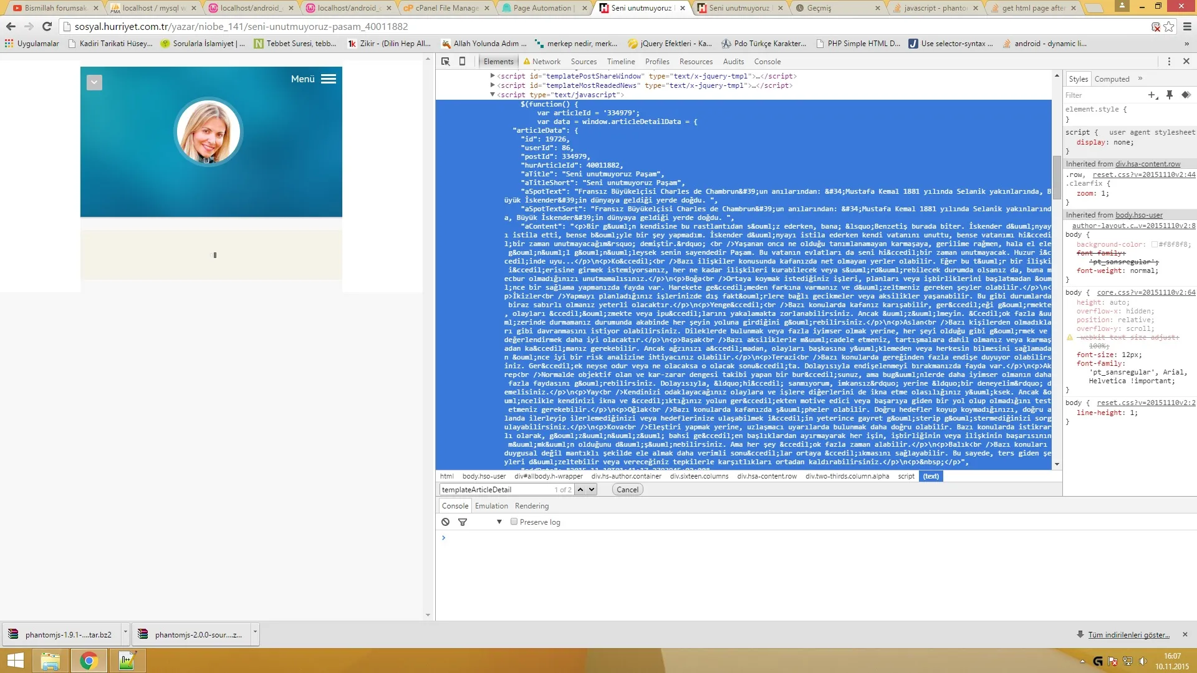The height and width of the screenshot is (673, 1197).
Task: Click the new style rule plus icon
Action: (x=1152, y=95)
